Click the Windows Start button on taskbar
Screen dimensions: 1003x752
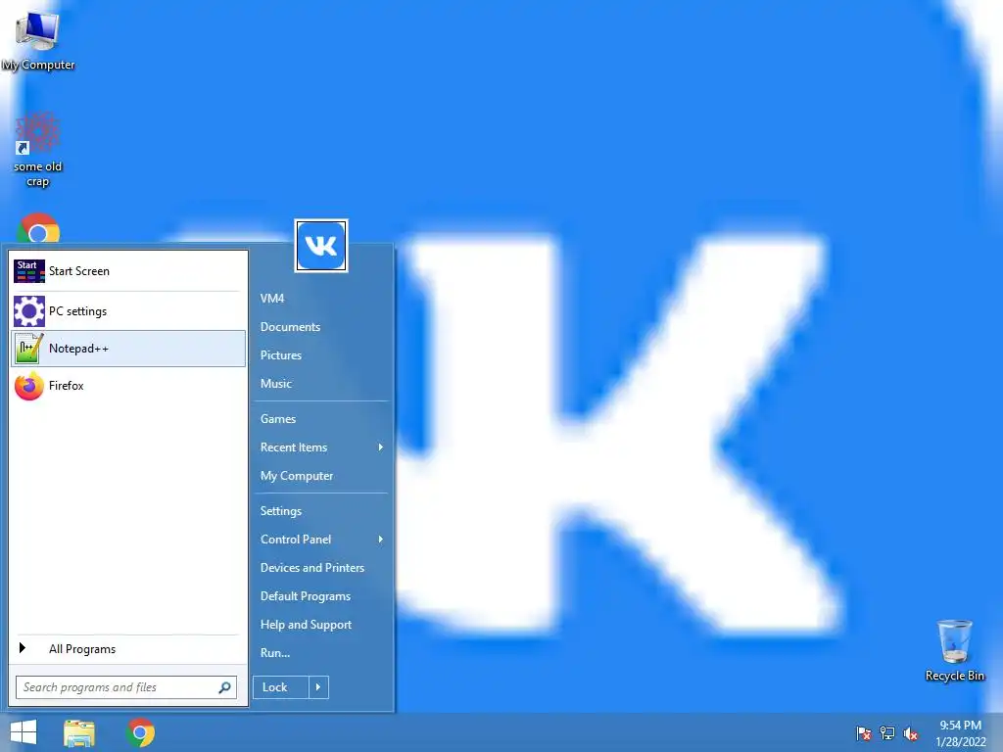pyautogui.click(x=24, y=732)
